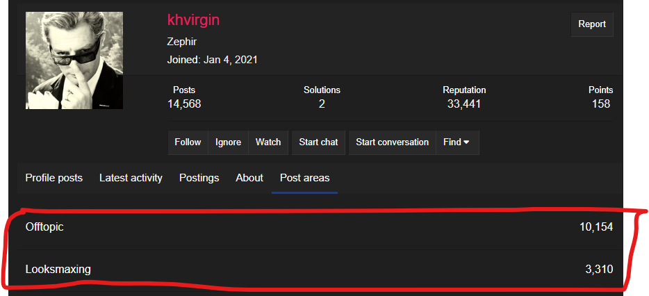
Task: Open the Profile posts tab
Action: pos(54,178)
